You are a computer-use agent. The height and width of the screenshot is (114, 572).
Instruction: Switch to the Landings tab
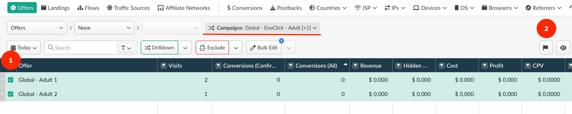(x=55, y=8)
